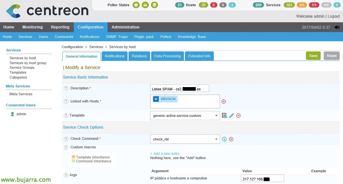Click Add a new entry link
343x184 pixels.
[165, 154]
